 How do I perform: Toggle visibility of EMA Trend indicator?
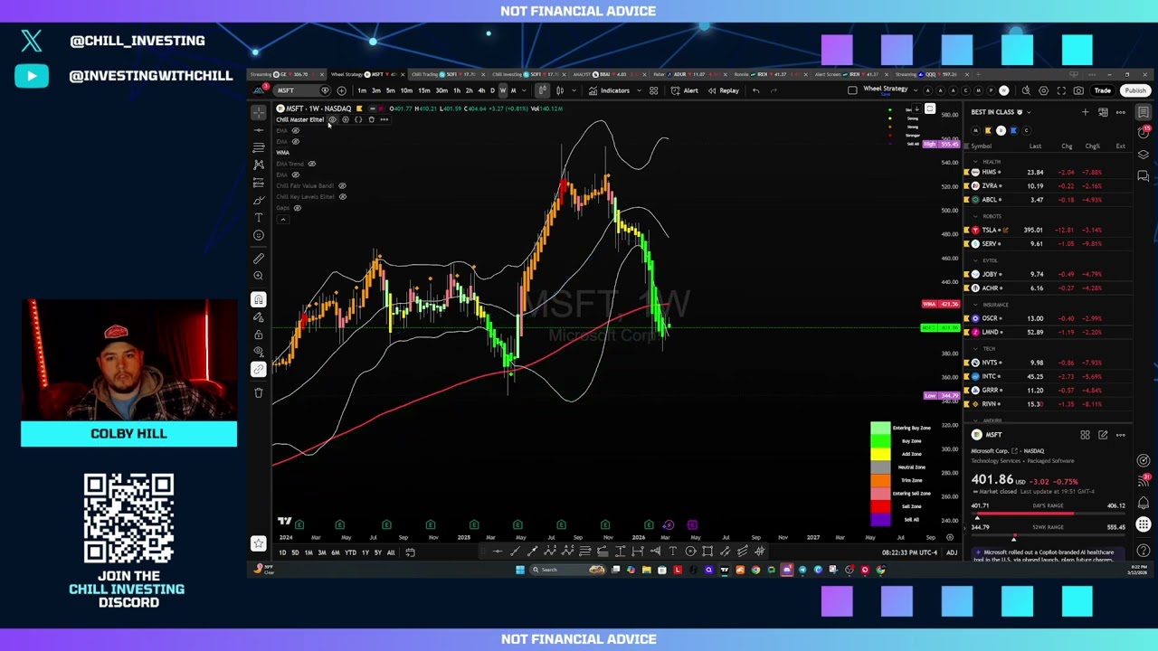(x=312, y=164)
